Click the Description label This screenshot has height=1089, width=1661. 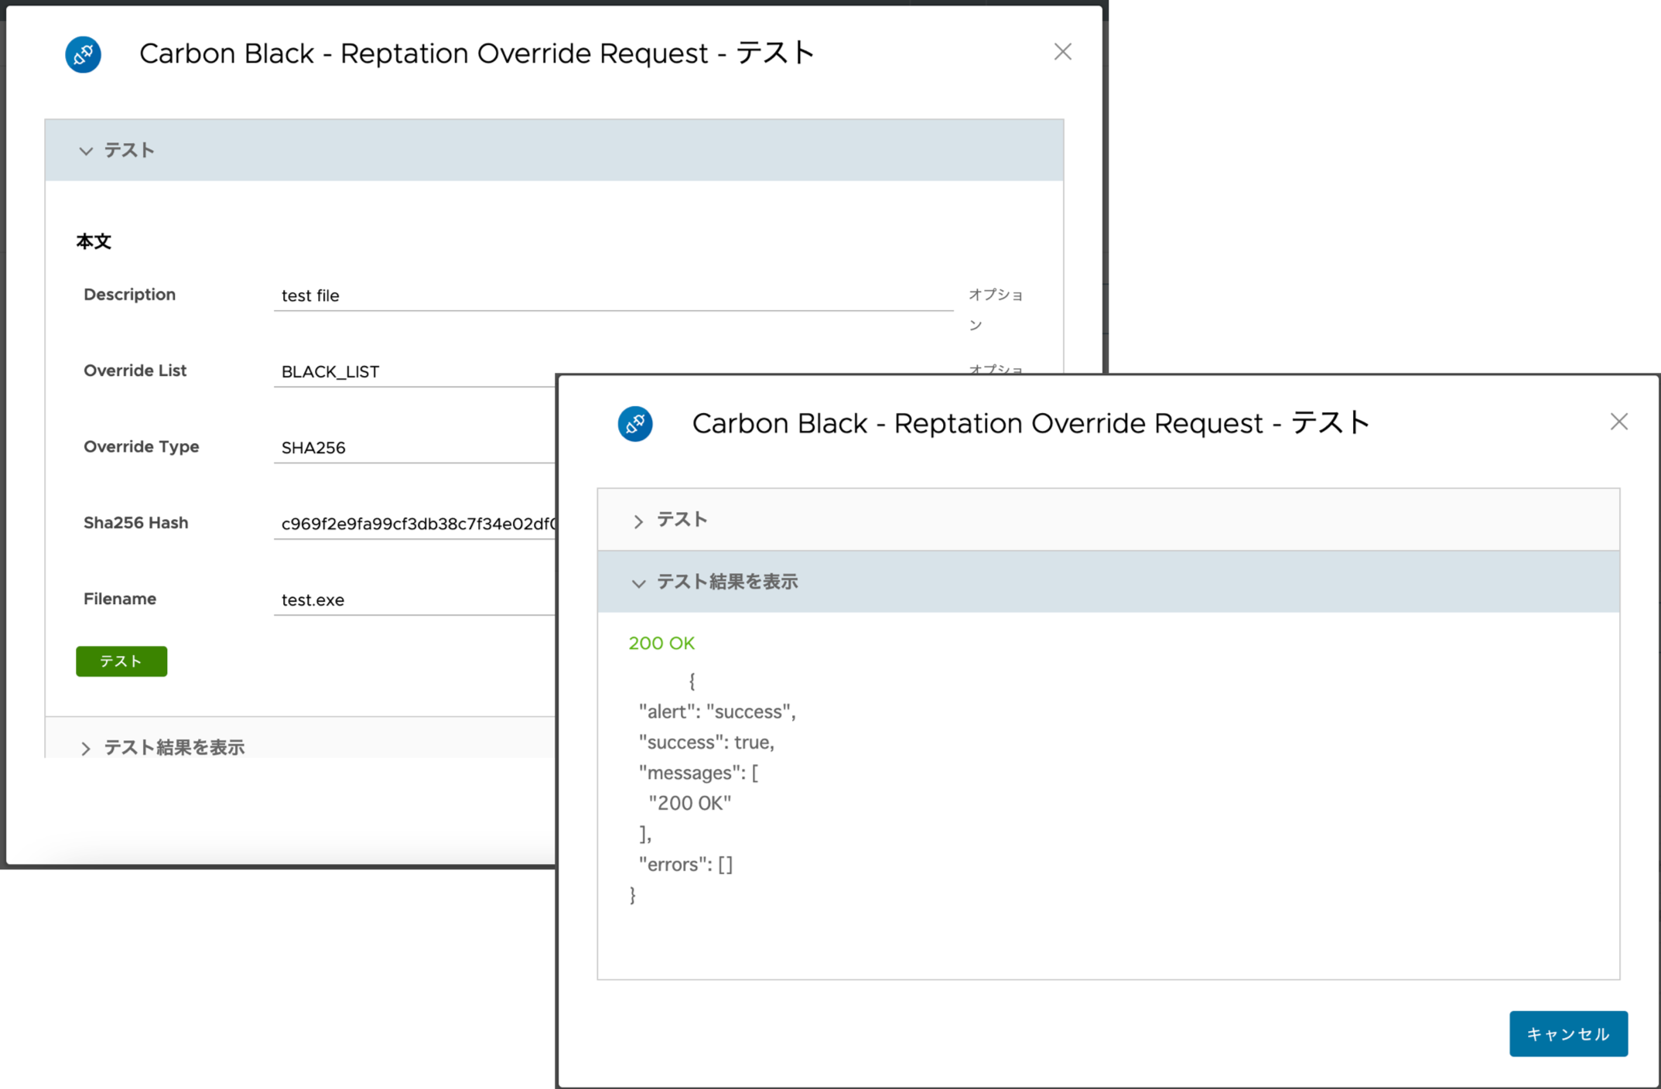[129, 295]
